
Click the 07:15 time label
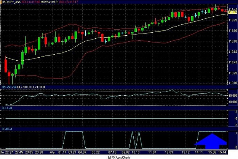tap(112, 152)
